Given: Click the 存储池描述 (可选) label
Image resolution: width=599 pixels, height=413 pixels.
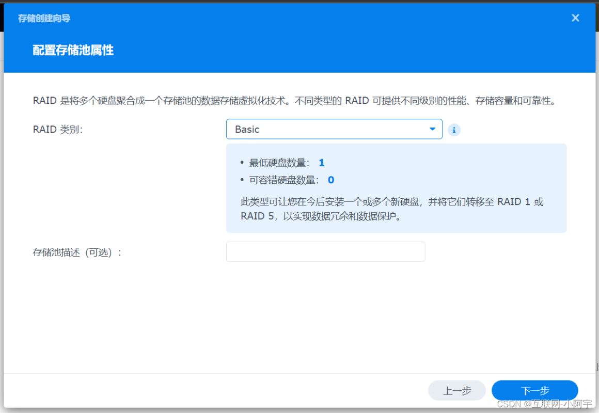Looking at the screenshot, I should click(77, 252).
